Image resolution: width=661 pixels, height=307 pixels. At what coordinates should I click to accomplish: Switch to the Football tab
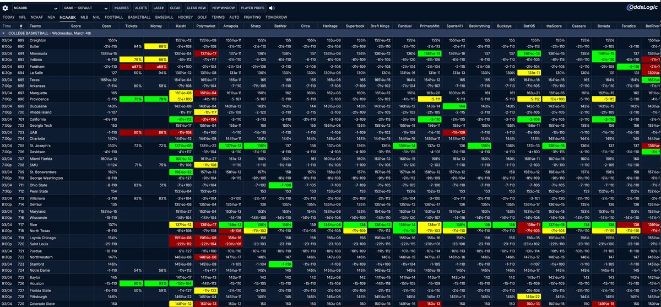pos(114,17)
